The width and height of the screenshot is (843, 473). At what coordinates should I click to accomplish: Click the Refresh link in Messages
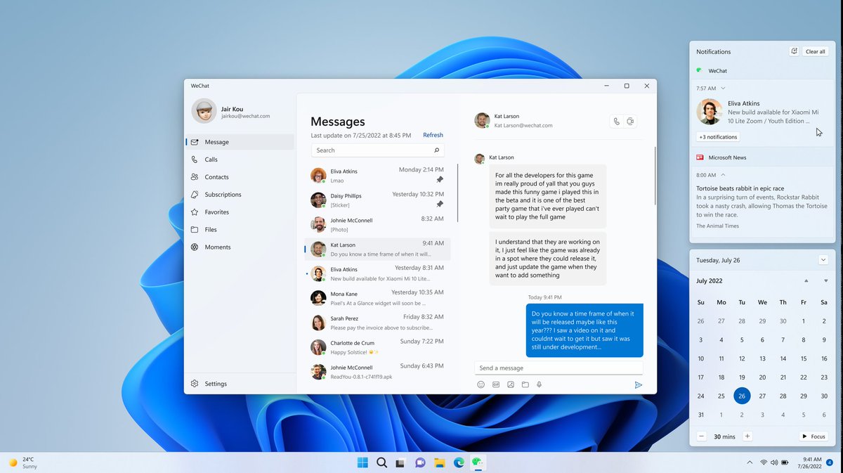click(433, 134)
